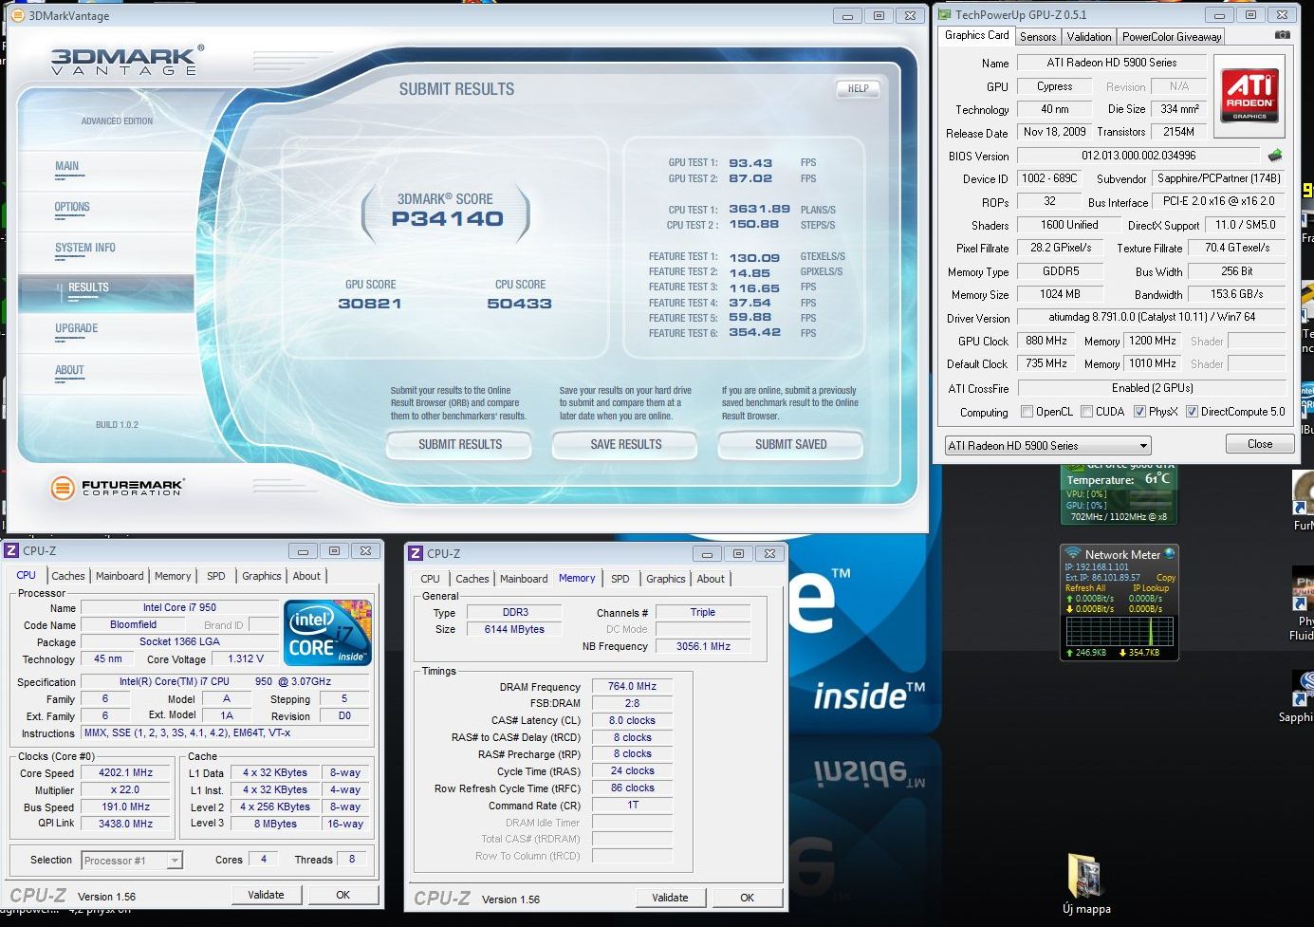The height and width of the screenshot is (927, 1314).
Task: Switch to the Sensors tab in GPU-Z
Action: click(x=1038, y=37)
